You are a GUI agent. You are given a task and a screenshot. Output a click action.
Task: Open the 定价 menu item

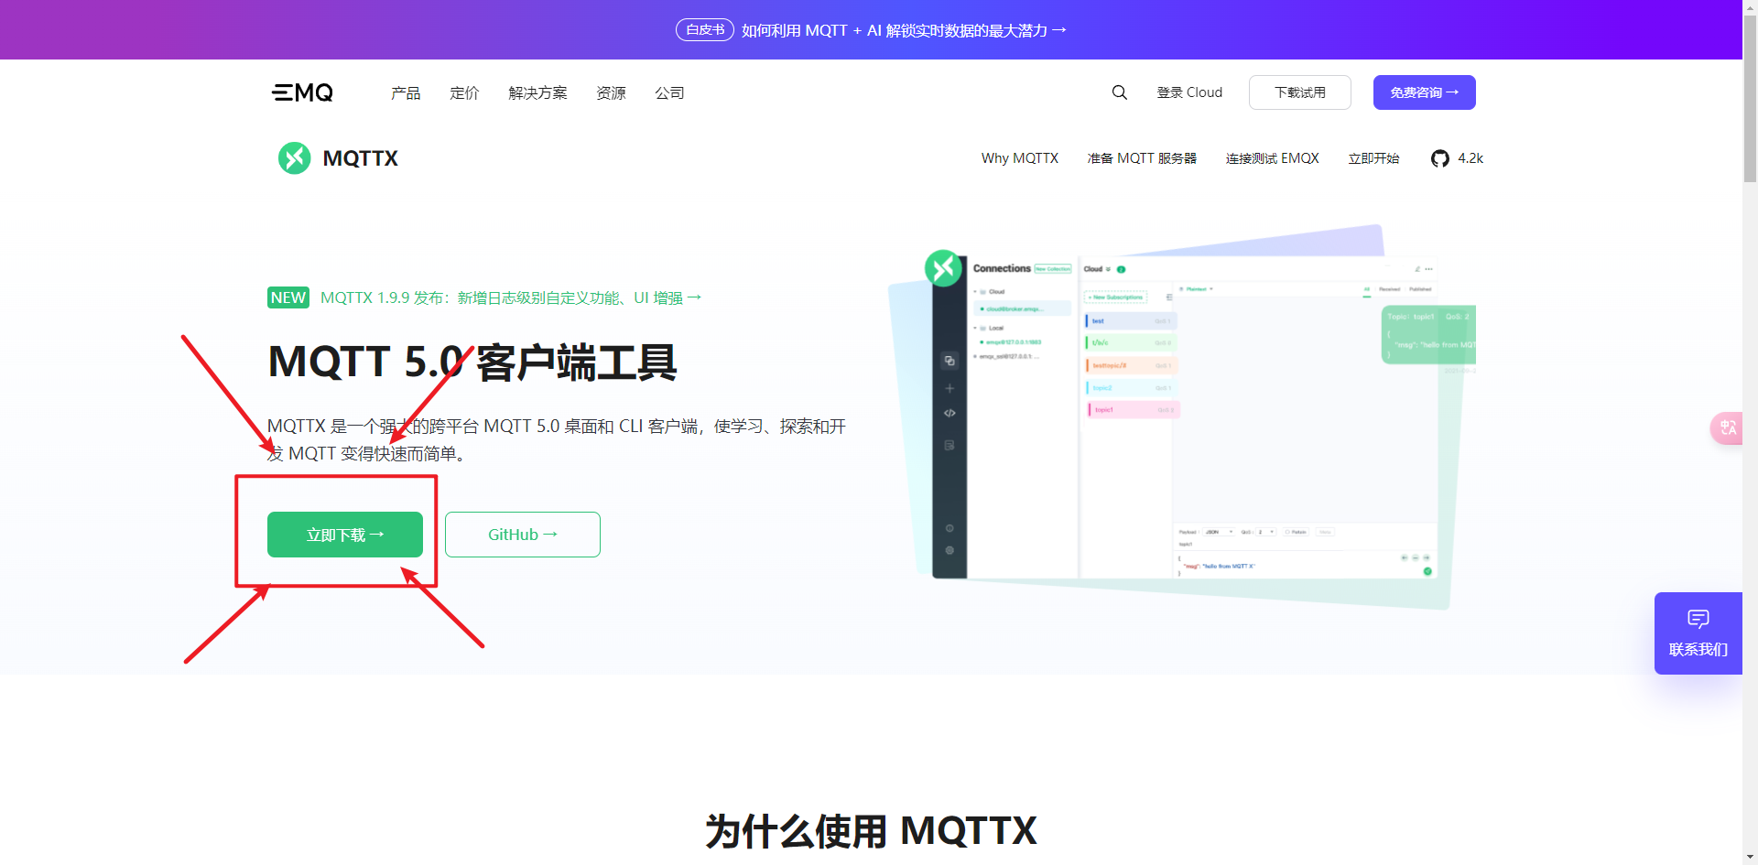pos(464,92)
